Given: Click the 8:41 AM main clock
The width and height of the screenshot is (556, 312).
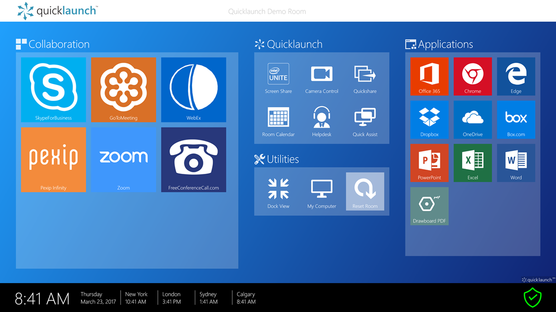Looking at the screenshot, I should tap(42, 299).
